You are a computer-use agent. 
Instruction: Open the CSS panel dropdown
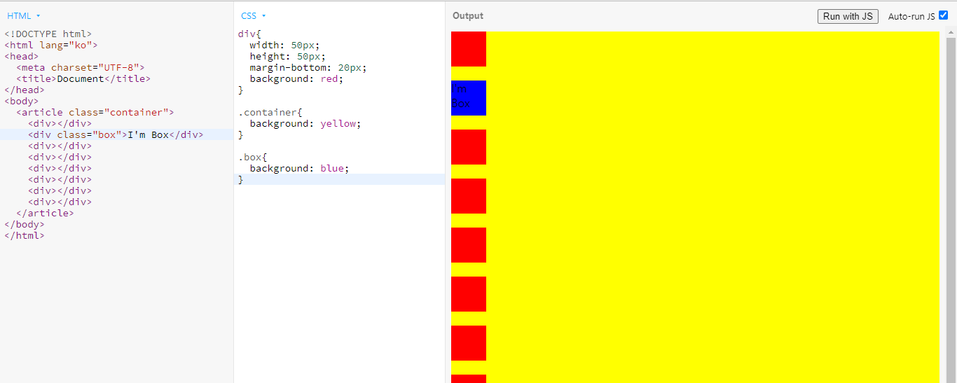(253, 15)
